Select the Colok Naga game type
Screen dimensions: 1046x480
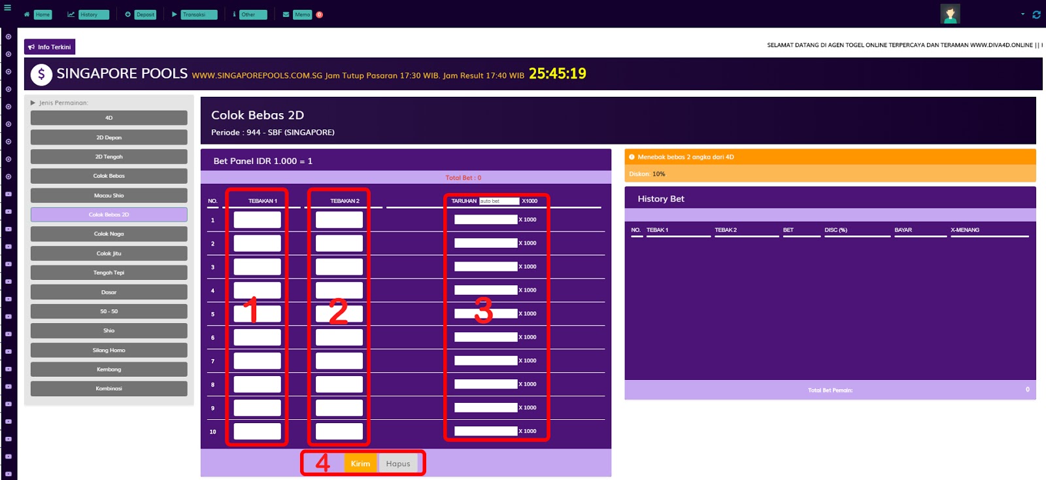tap(109, 234)
